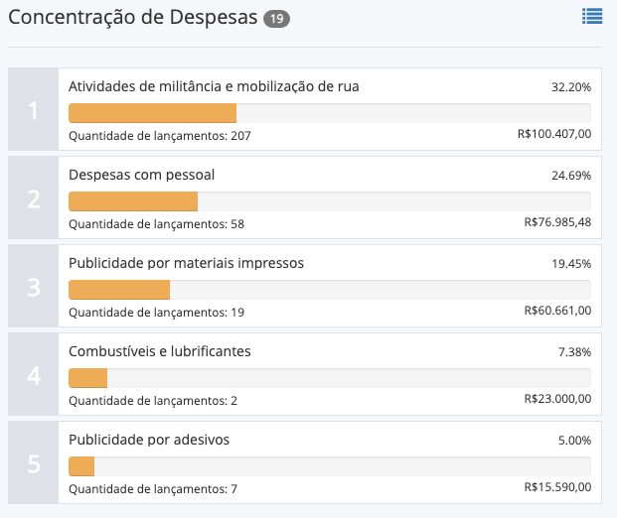Click the R$100.407,00 amount

pos(554,134)
